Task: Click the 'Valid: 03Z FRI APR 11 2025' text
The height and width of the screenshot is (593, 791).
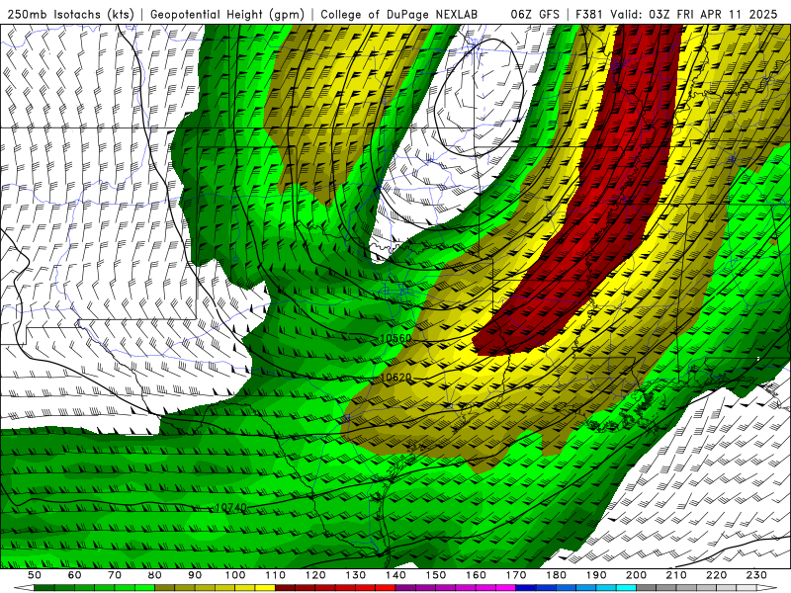Action: 694,14
